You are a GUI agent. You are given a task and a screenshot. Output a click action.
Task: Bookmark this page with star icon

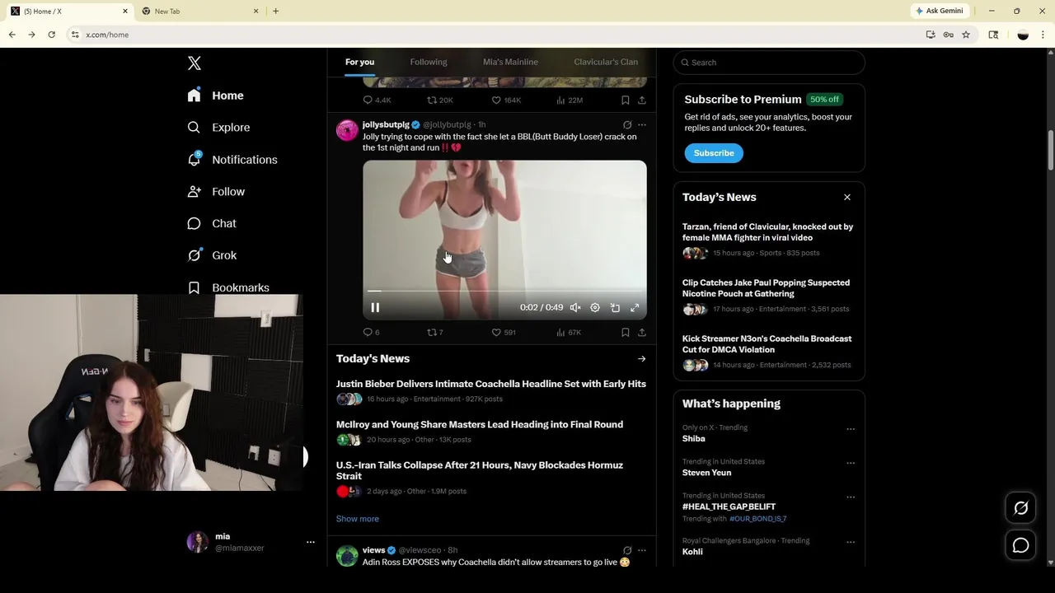tap(966, 35)
